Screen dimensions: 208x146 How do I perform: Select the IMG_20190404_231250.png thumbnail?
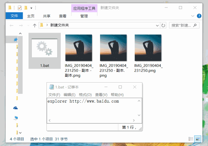[x=148, y=48]
